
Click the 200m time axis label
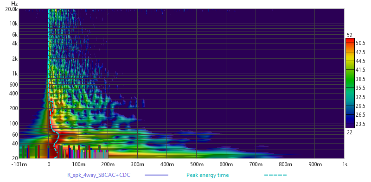108,164
